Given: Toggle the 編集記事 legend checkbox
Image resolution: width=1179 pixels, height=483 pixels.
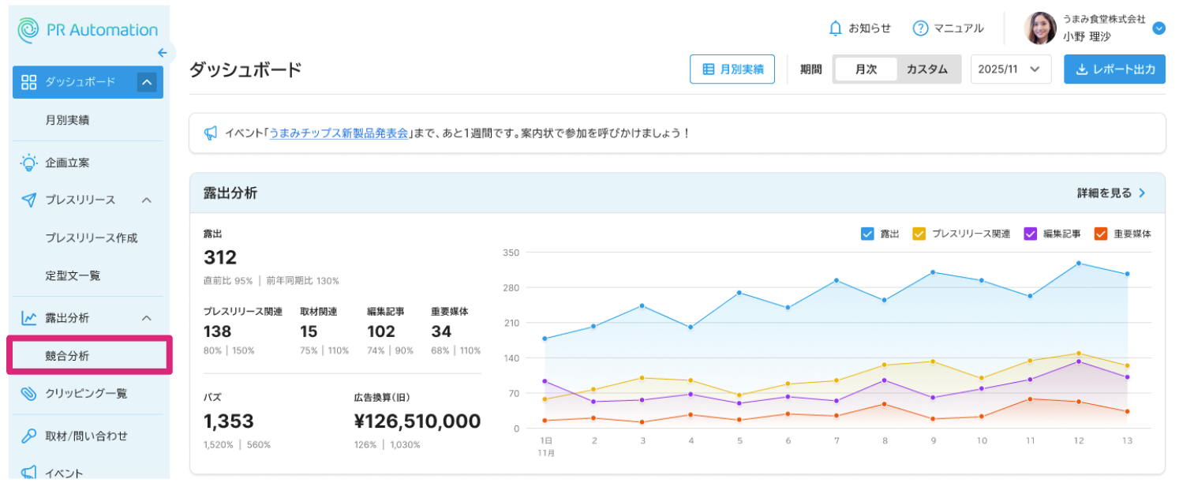Looking at the screenshot, I should pyautogui.click(x=1030, y=234).
